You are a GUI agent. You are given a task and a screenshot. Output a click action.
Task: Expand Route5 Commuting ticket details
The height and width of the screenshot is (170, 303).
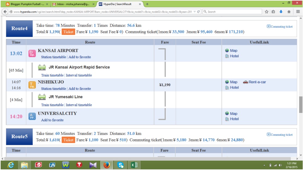pos(280,135)
